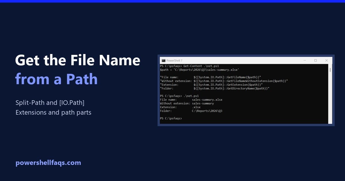
Task: Click the PowerShell console vertical scrollbar thumb
Action: point(330,70)
